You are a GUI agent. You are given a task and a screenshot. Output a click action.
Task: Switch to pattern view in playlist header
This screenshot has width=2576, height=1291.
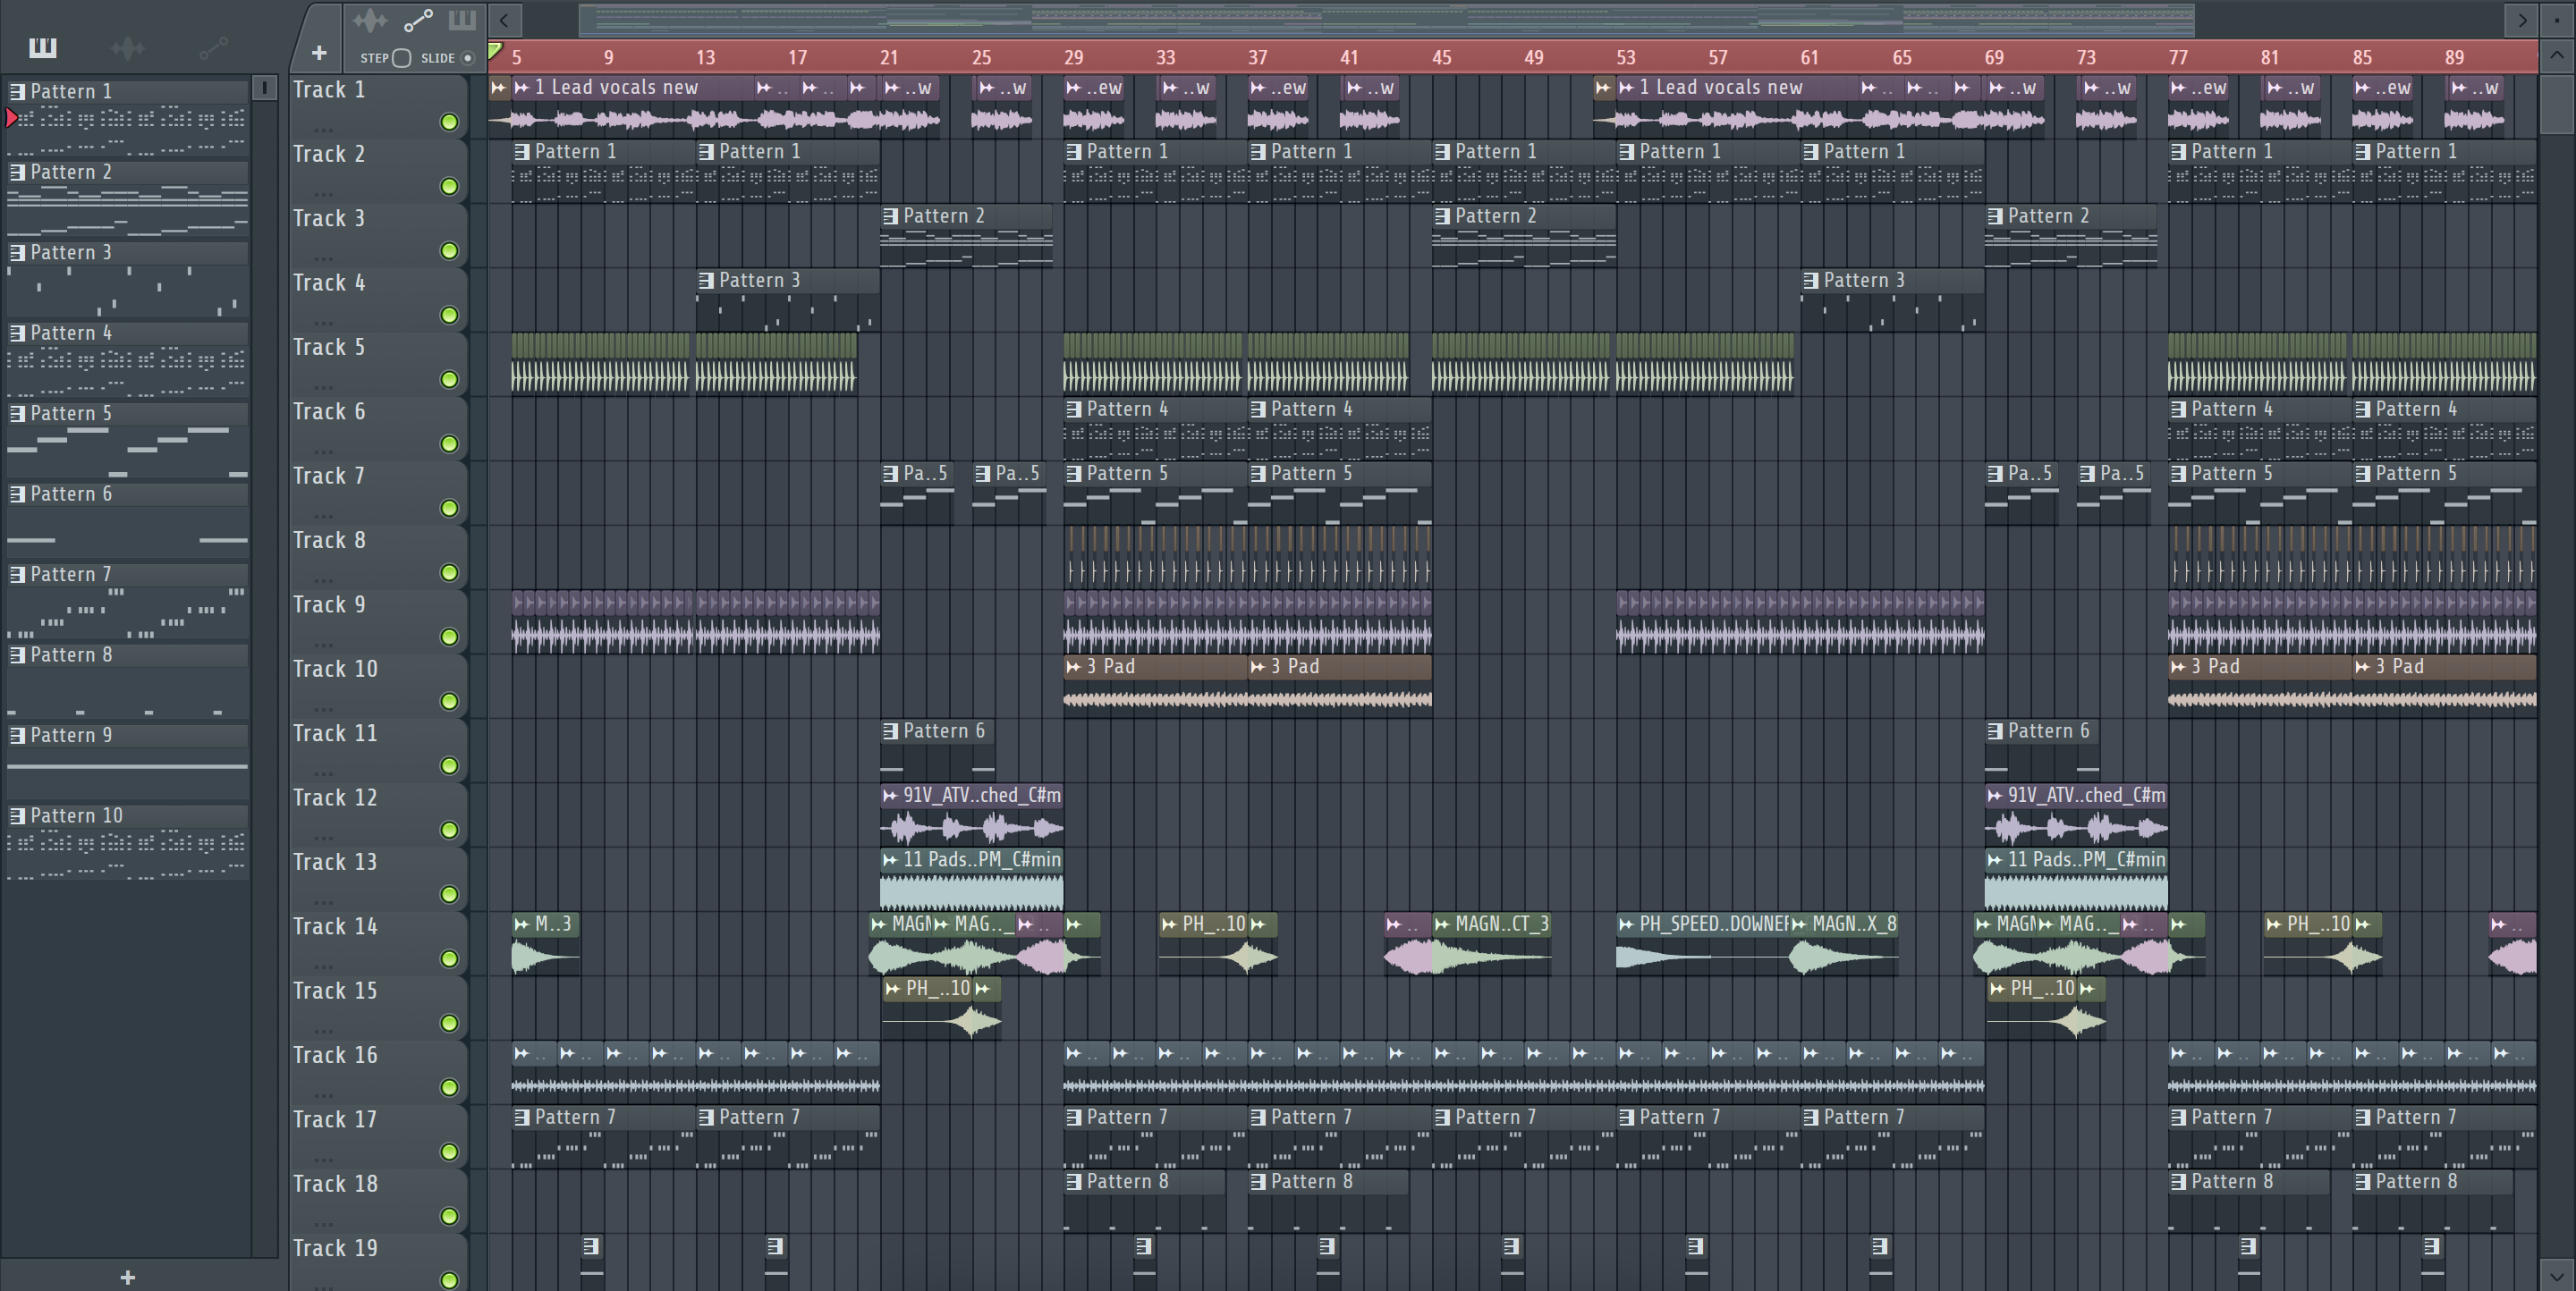[x=461, y=20]
